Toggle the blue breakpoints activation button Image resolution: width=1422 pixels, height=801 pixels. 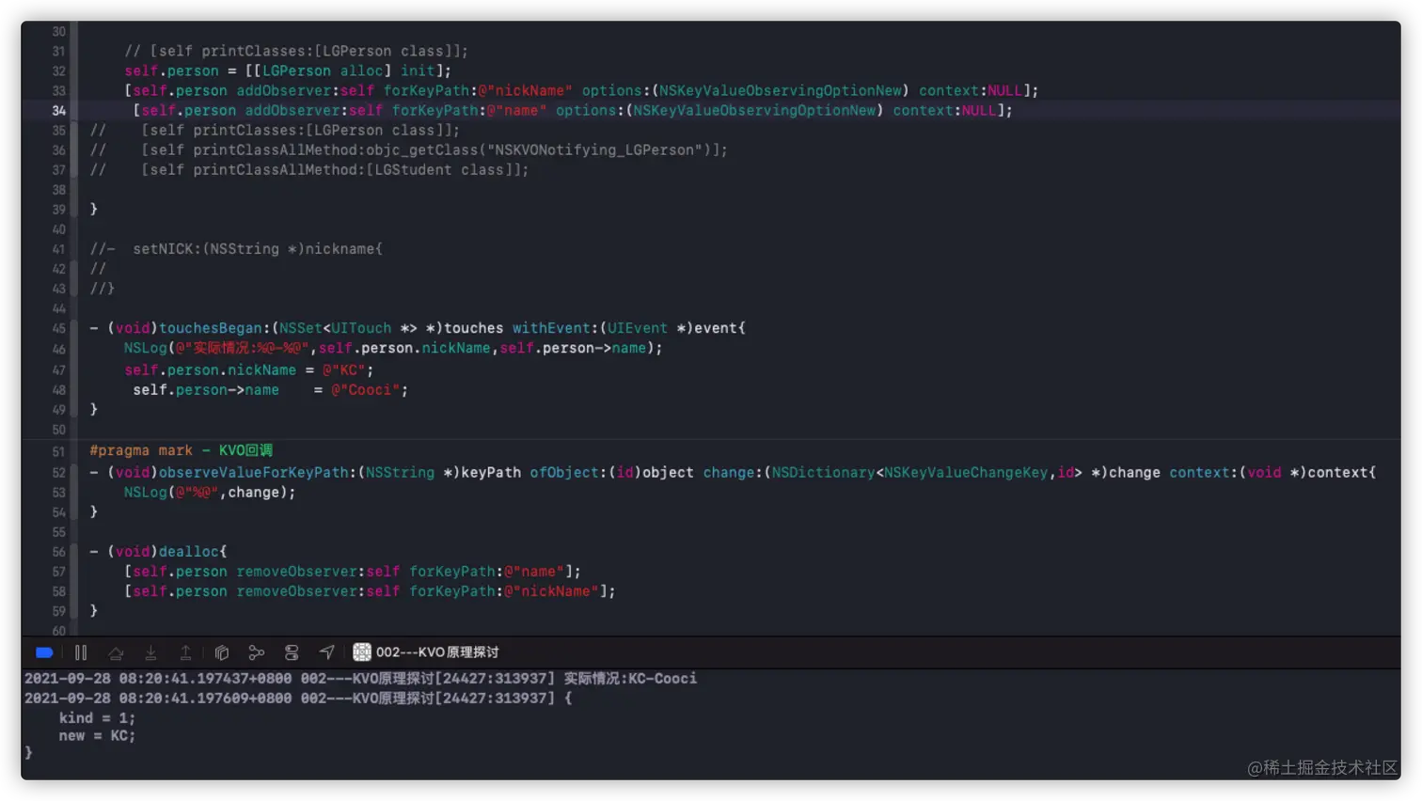click(x=44, y=652)
